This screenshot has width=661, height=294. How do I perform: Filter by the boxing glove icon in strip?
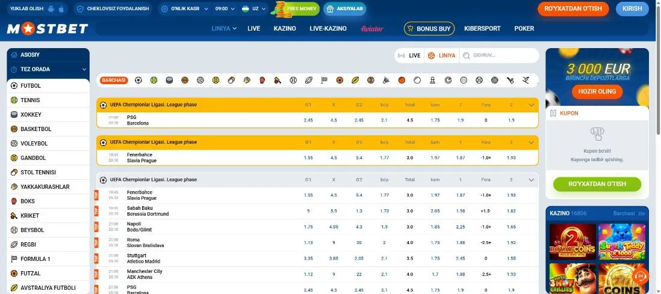point(262,80)
